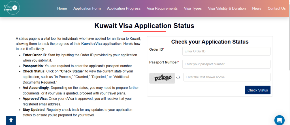Refresh the captcha image
This screenshot has width=290, height=125.
pos(178,77)
